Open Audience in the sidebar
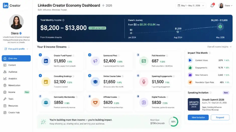The width and height of the screenshot is (236, 132). point(16,72)
